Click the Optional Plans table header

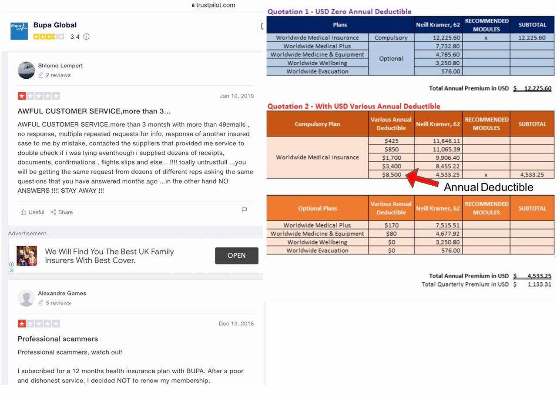point(318,208)
